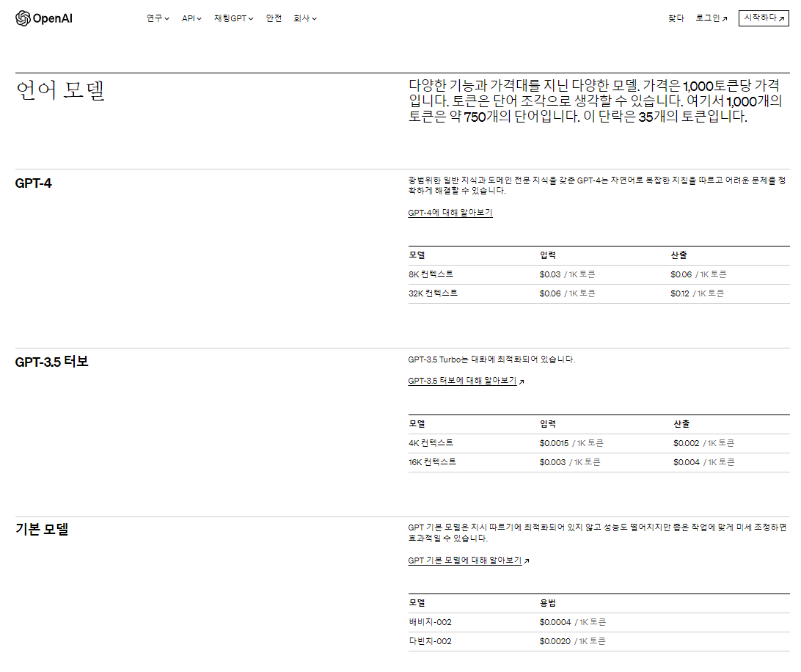Open the GPT 기본 모델에 대해 알아보기 link
801x672 pixels.
coord(469,560)
